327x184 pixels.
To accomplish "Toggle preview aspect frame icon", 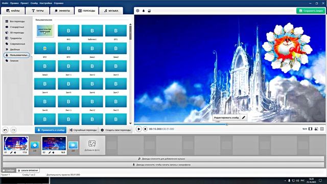I will (310, 129).
